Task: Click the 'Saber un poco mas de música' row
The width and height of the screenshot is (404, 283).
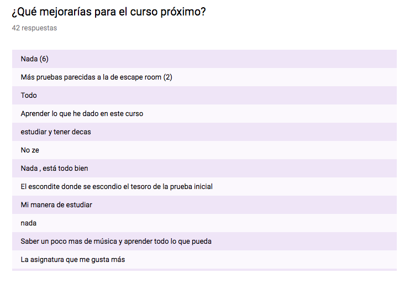Action: pos(204,241)
